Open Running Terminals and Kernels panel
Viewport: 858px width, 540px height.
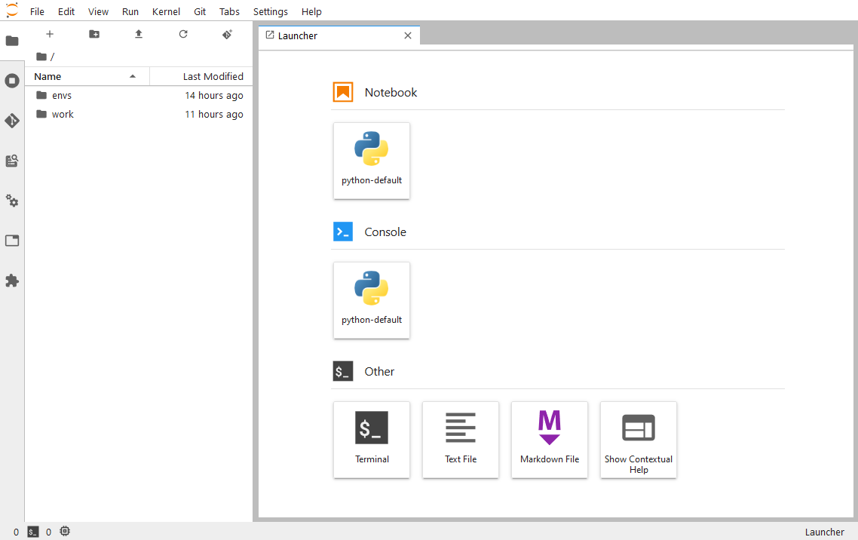pyautogui.click(x=12, y=81)
